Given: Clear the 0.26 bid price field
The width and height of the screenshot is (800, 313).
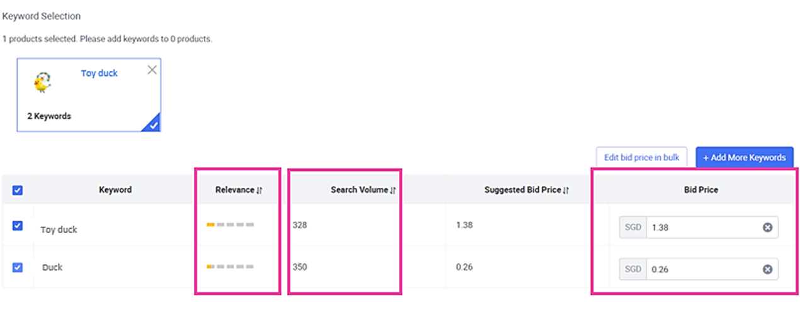Looking at the screenshot, I should click(x=767, y=269).
